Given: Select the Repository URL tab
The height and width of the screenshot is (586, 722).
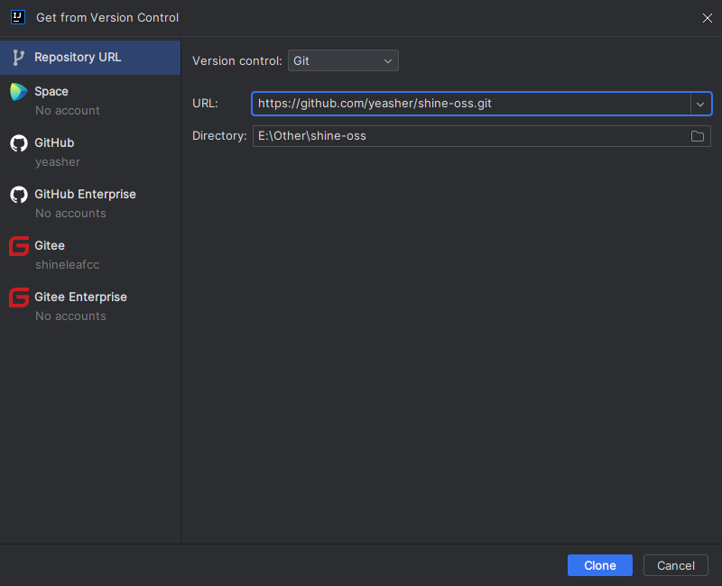Looking at the screenshot, I should pyautogui.click(x=90, y=58).
